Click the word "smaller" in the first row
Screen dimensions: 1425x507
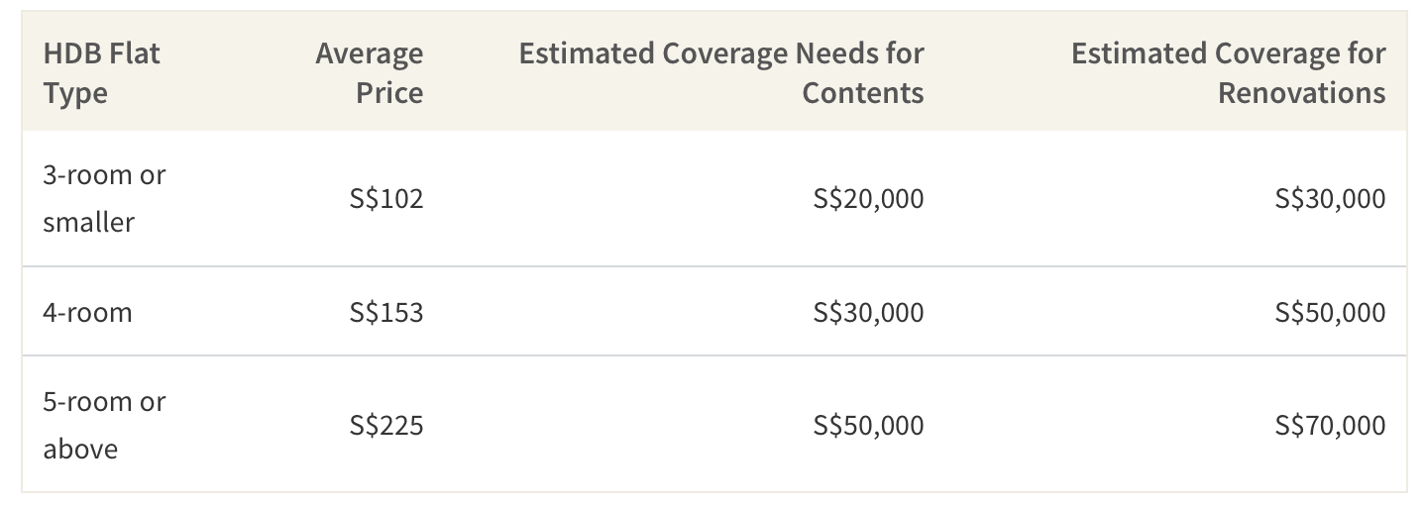click(88, 222)
